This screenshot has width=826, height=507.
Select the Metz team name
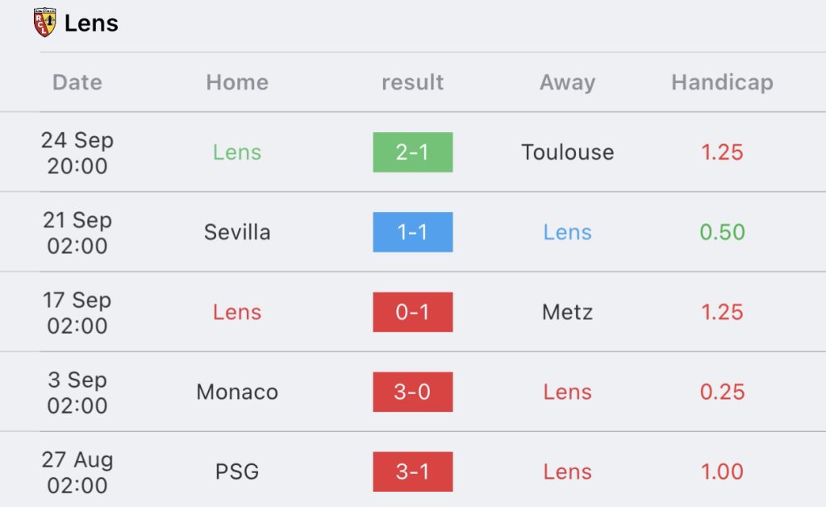[x=567, y=312]
